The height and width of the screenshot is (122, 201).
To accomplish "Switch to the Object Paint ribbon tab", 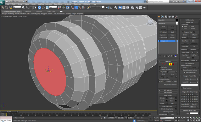I will [x=51, y=11].
